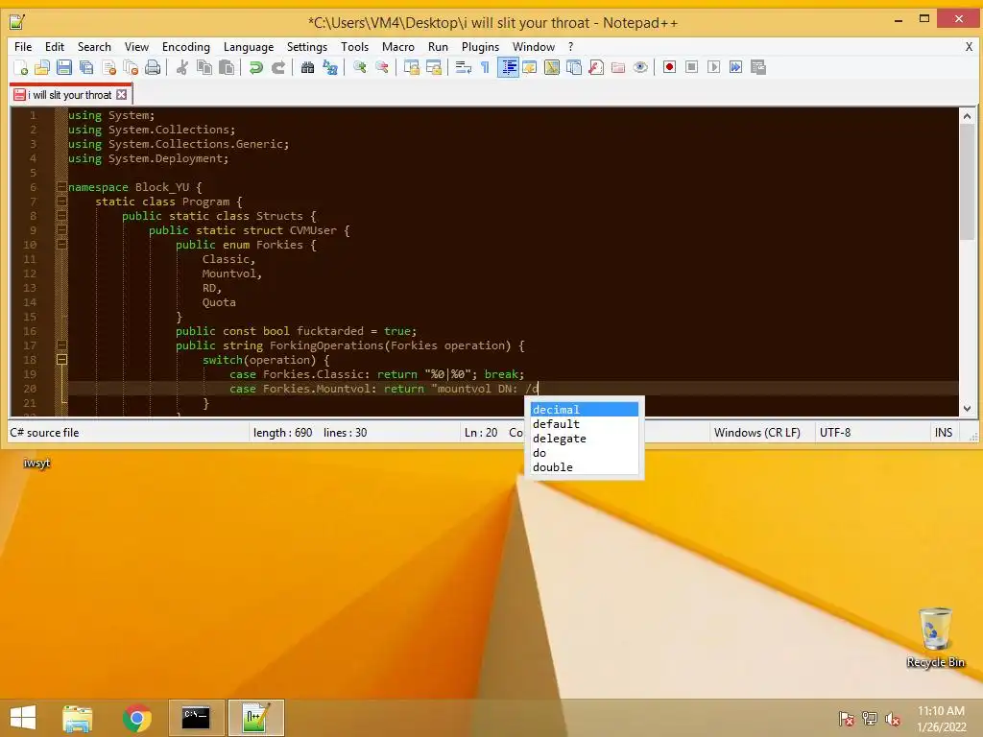This screenshot has width=983, height=737.
Task: Undo the last edit via the toolbar
Action: 255,67
